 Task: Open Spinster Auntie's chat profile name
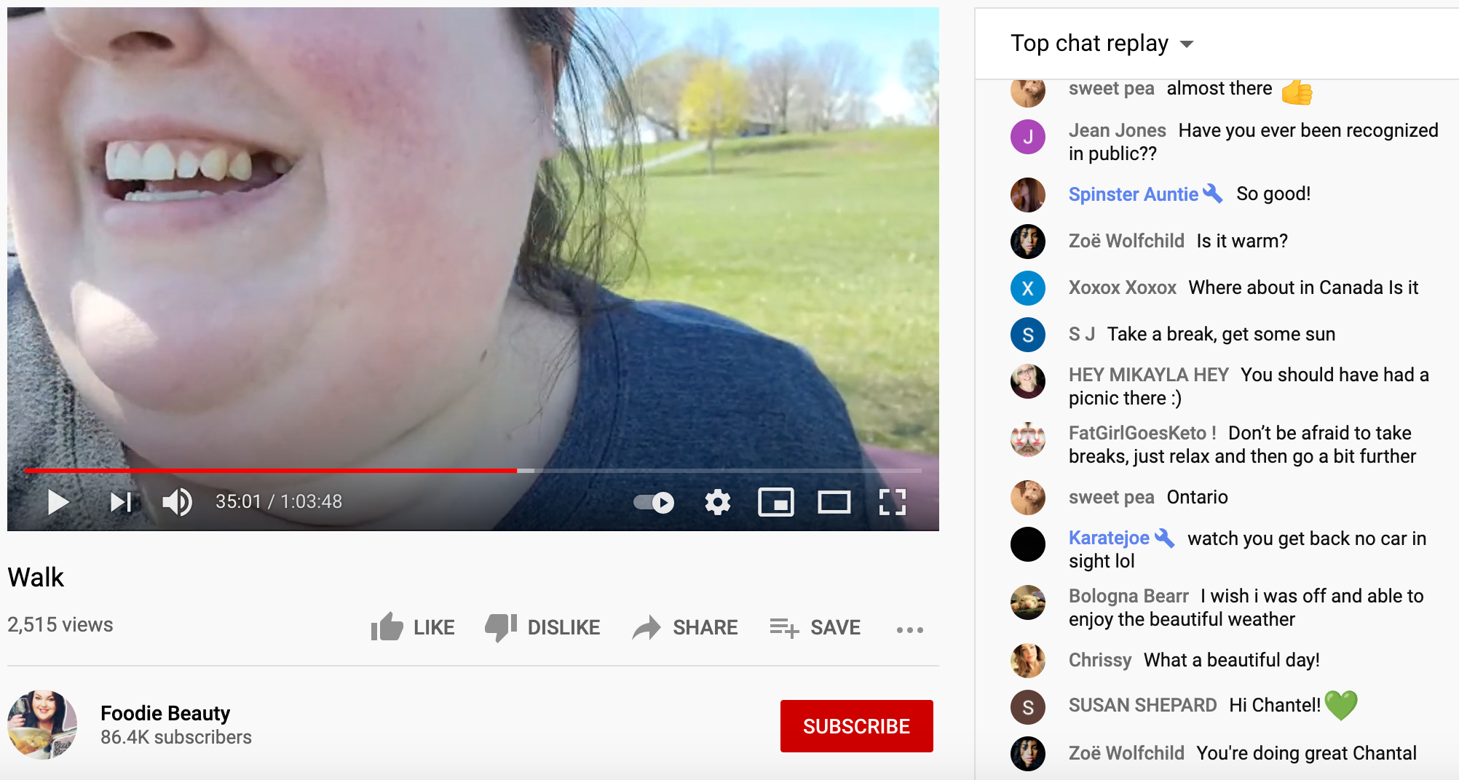[1134, 194]
